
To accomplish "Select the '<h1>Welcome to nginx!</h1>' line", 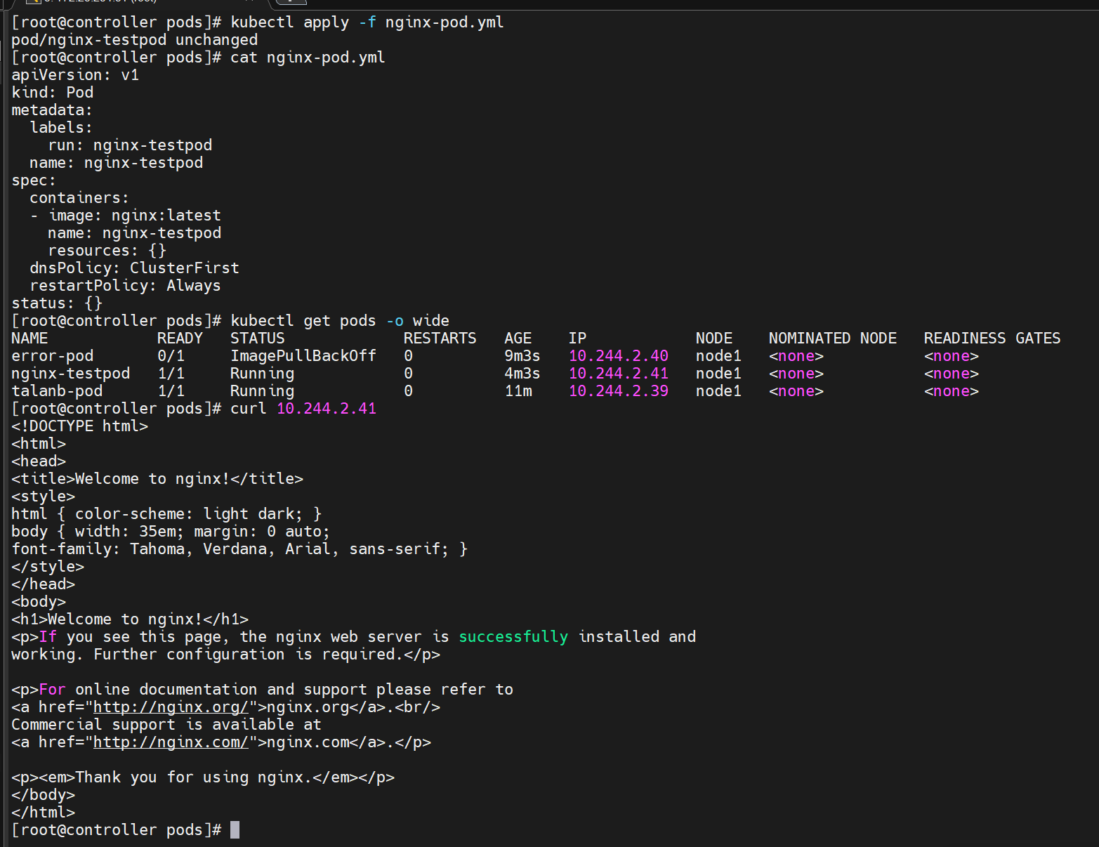I will [130, 619].
